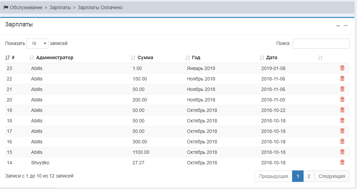Select page 1 in pagination
Viewport: 357px width, 189px height.
tap(297, 176)
